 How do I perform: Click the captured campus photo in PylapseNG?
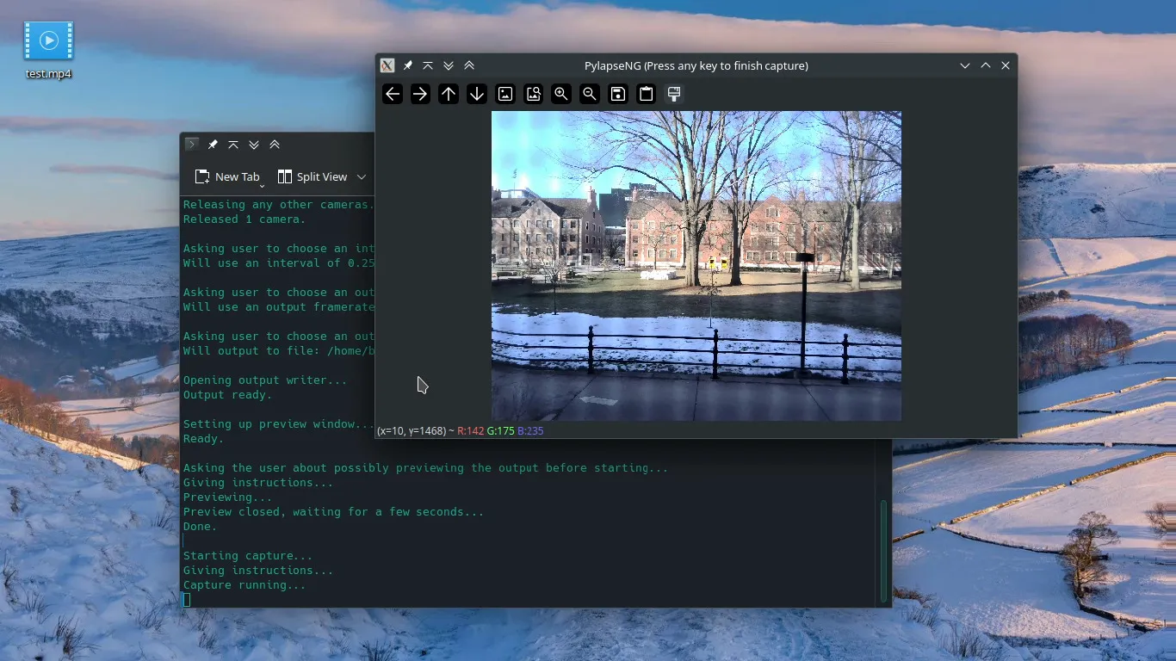pos(696,266)
